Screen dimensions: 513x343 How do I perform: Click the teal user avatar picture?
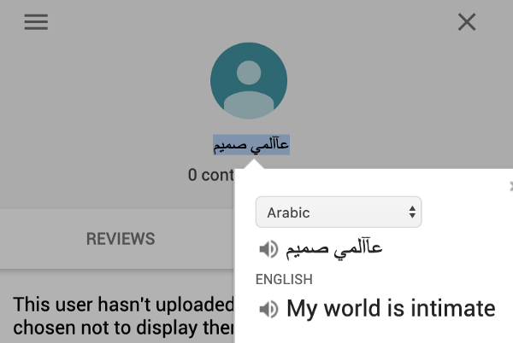[x=249, y=80]
